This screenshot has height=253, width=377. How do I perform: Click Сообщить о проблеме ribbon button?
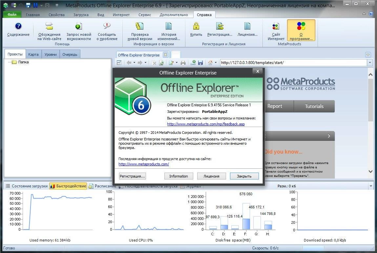click(107, 31)
